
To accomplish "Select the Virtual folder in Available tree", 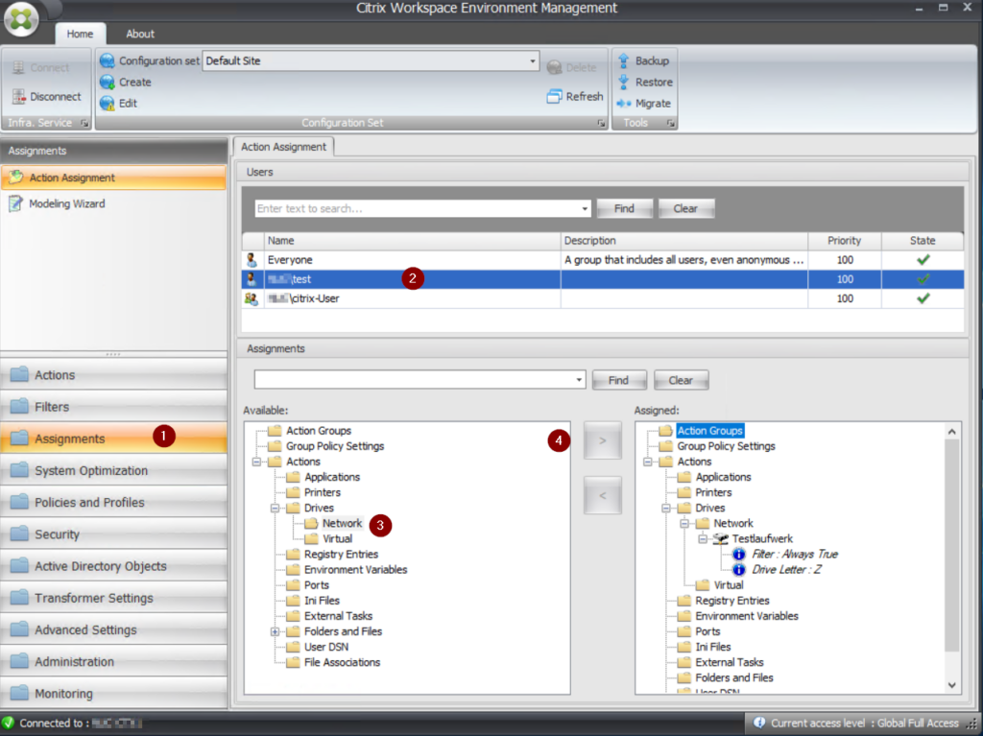I will tap(337, 539).
